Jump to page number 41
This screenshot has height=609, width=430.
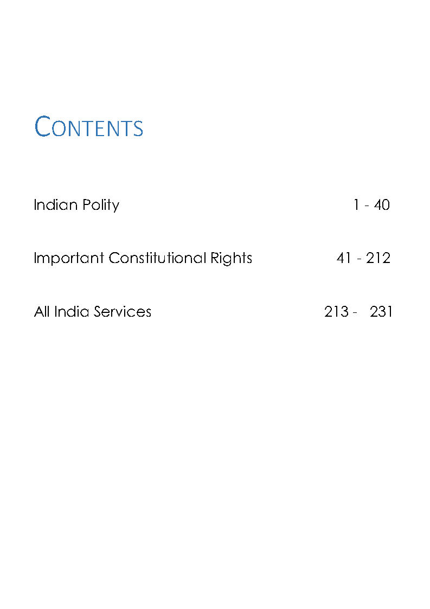(x=344, y=258)
